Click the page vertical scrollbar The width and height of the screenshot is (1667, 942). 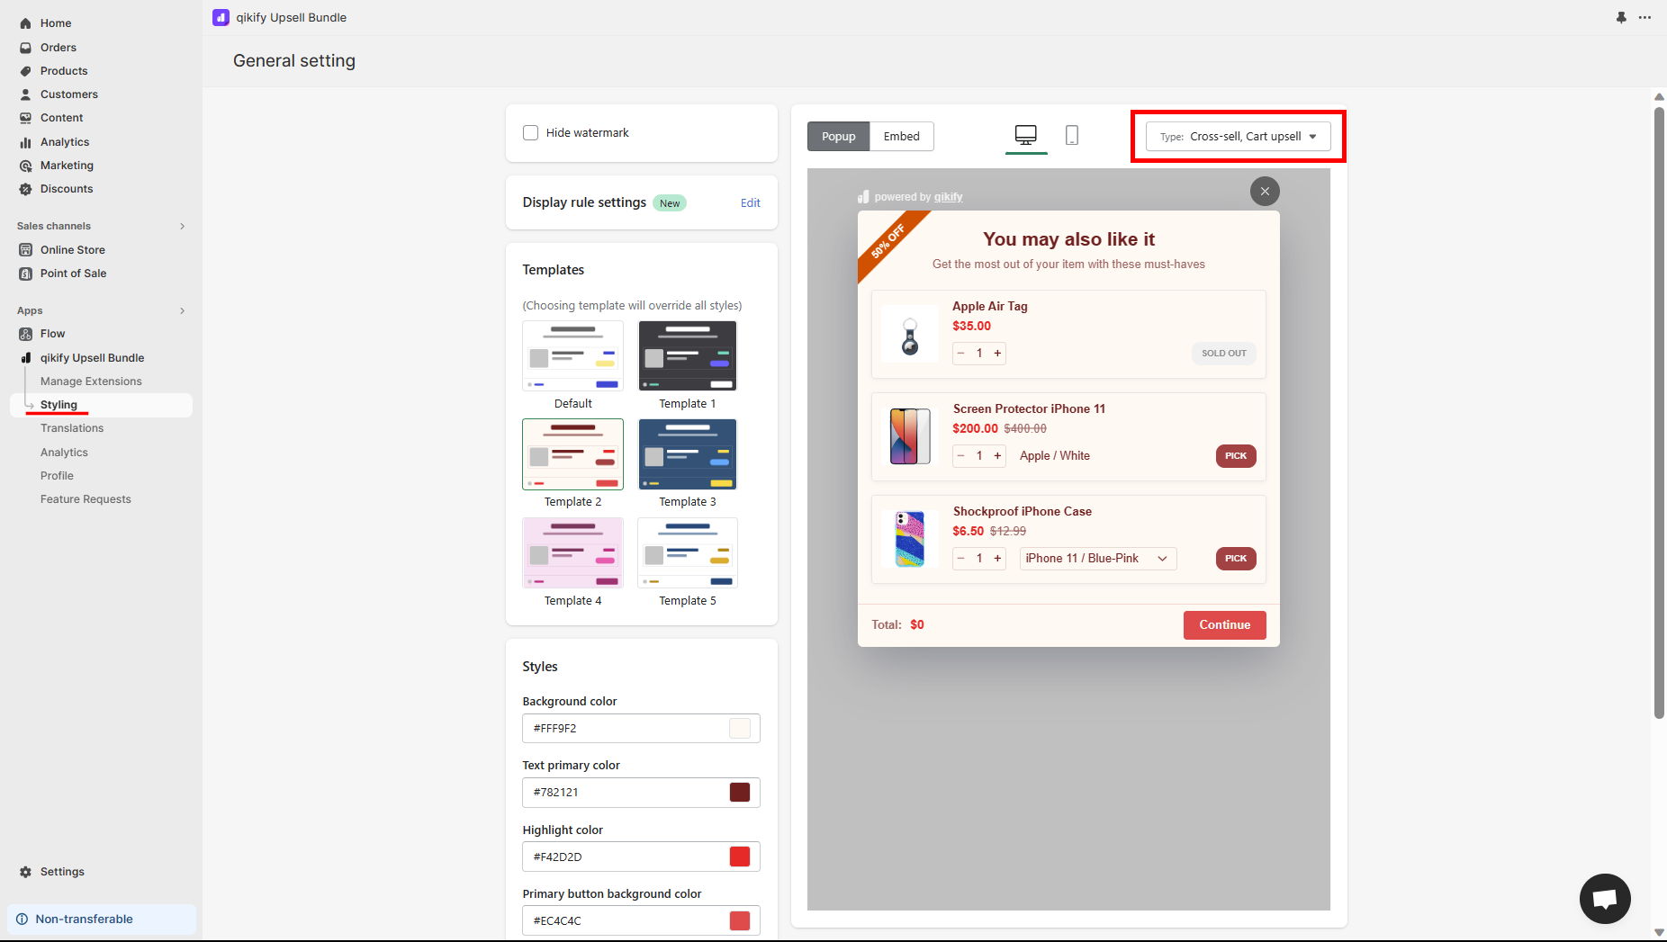1659,414
